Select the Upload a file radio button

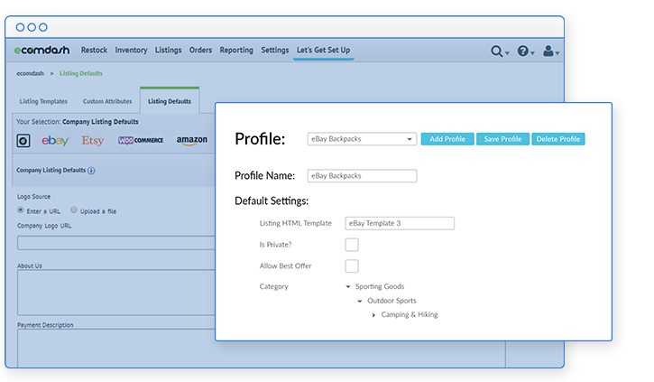[74, 210]
